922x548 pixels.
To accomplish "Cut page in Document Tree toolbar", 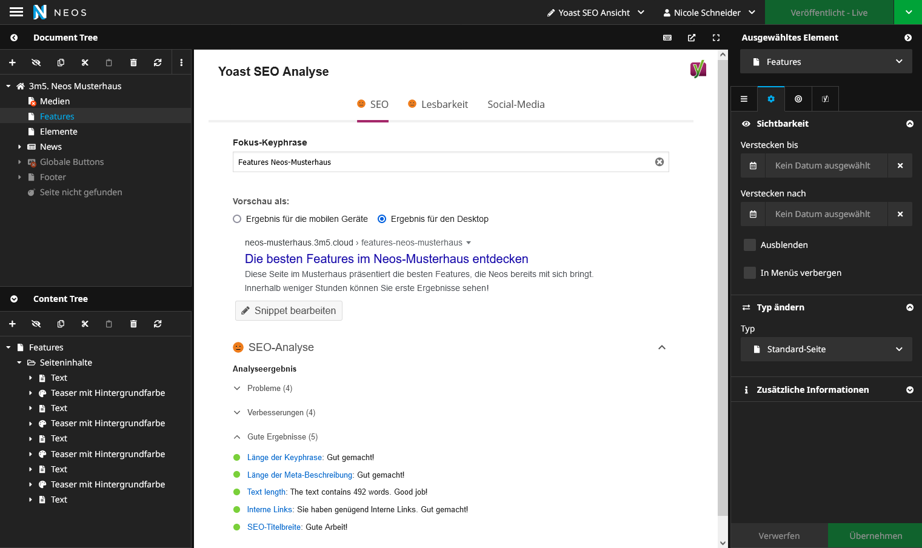I will point(85,62).
